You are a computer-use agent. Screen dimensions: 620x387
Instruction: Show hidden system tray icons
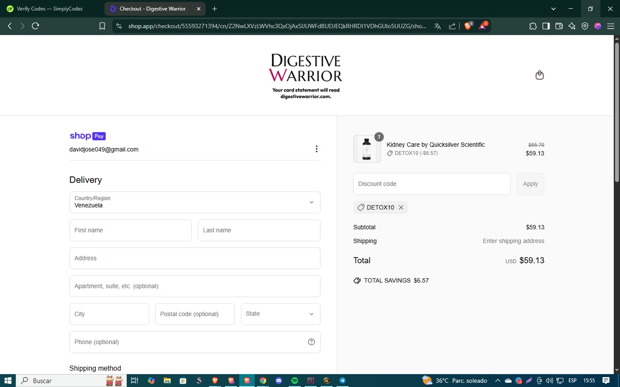pyautogui.click(x=498, y=380)
